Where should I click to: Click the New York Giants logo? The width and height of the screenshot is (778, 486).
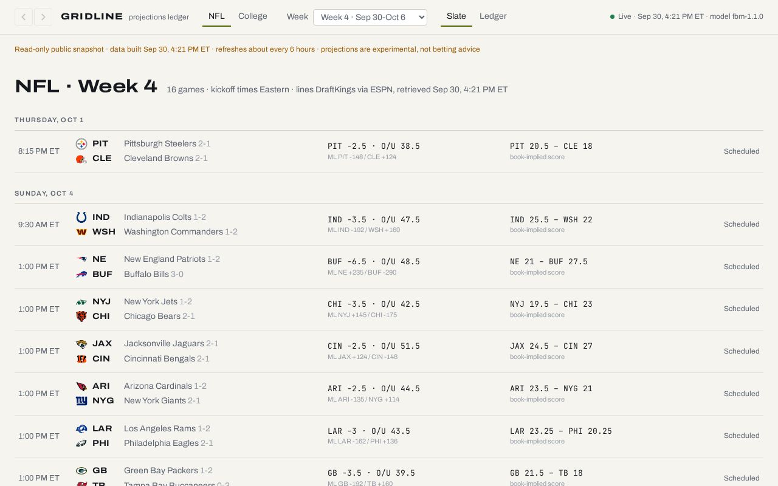81,401
